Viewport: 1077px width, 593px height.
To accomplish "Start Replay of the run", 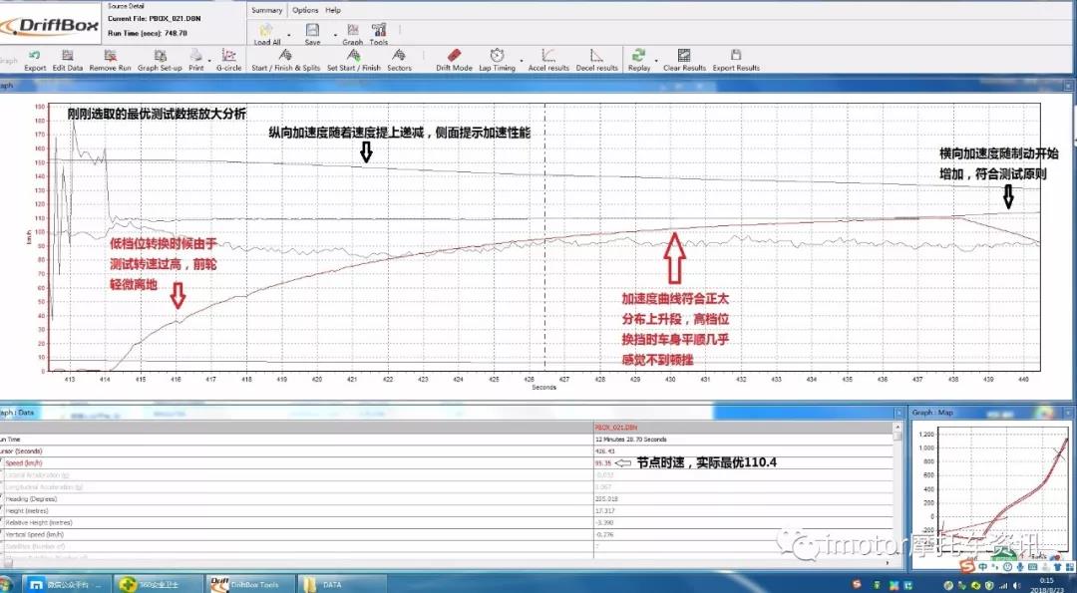I will tap(637, 60).
